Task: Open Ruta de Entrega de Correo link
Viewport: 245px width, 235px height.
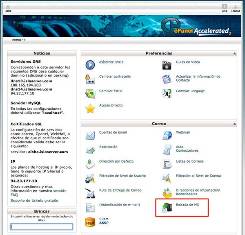Action: pos(120,190)
